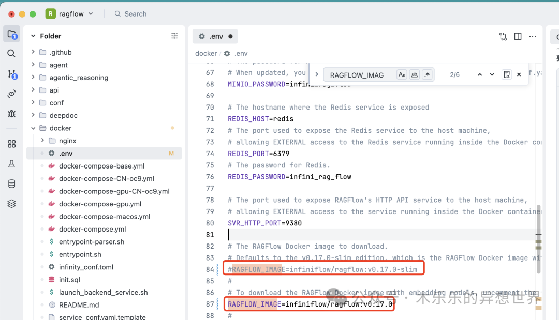Open the compare changes icon in editor toolbar

(503, 36)
